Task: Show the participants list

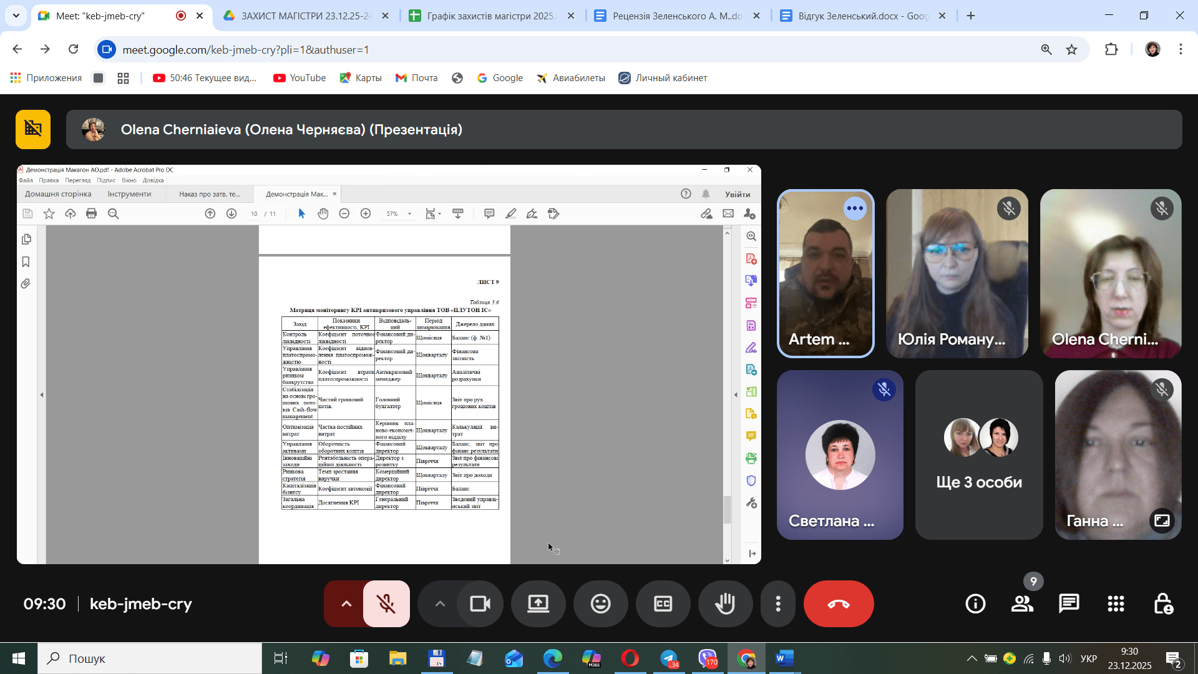Action: point(1022,603)
